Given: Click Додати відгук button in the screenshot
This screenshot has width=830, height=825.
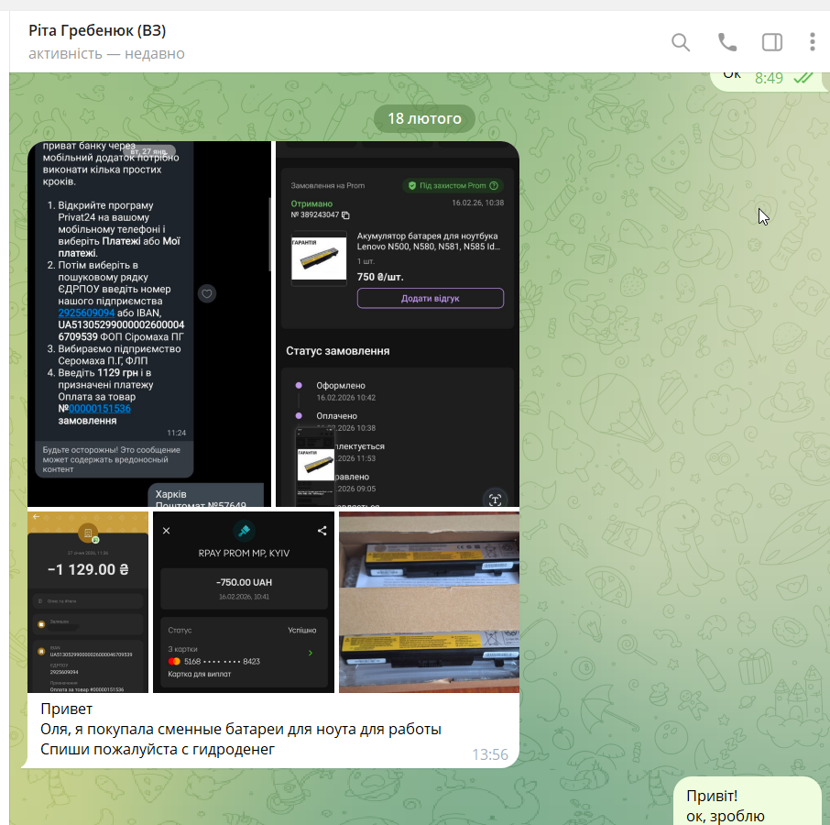Looking at the screenshot, I should [431, 298].
